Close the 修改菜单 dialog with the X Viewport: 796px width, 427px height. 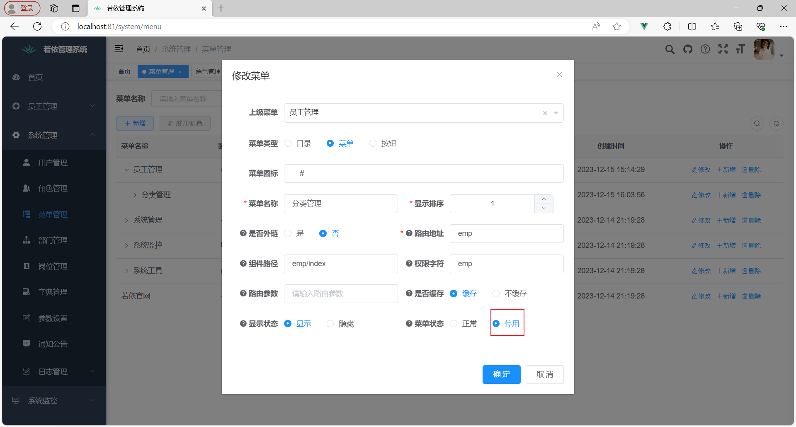[x=560, y=75]
